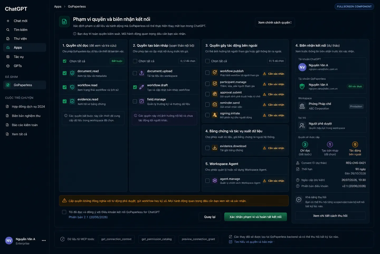Click the workflow.draft pencil icon
Image resolution: width=380 pixels, height=254 pixels.
142,87
